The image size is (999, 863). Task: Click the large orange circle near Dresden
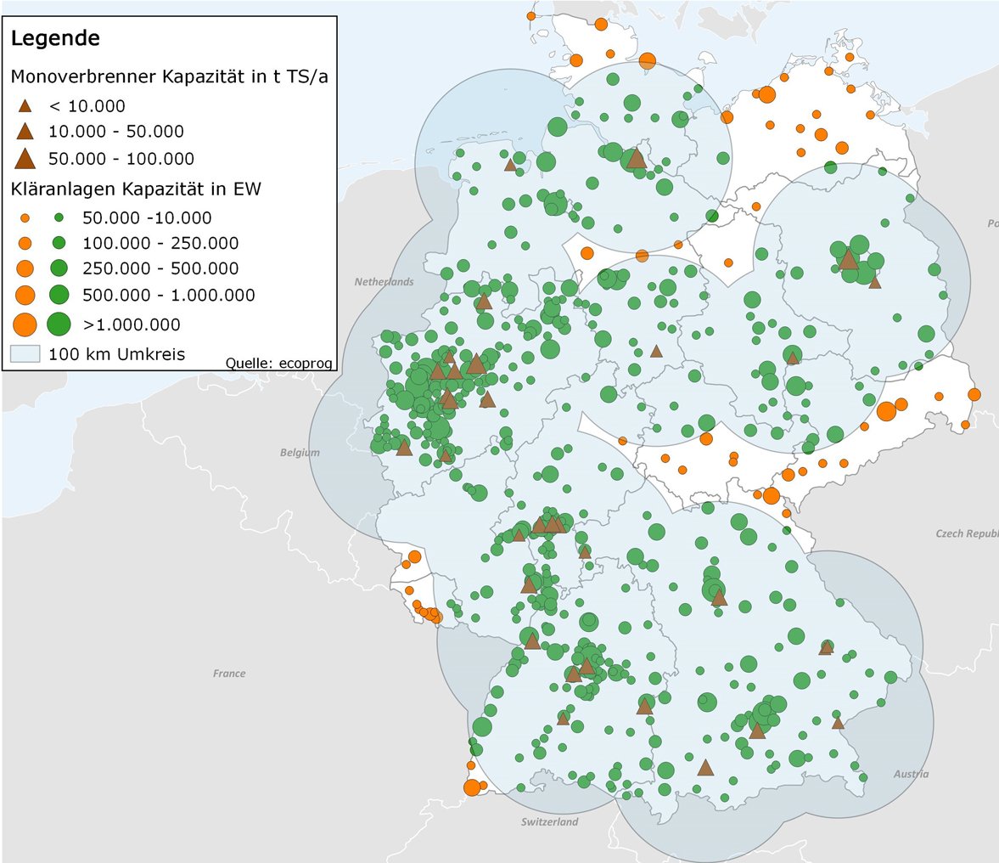click(886, 411)
